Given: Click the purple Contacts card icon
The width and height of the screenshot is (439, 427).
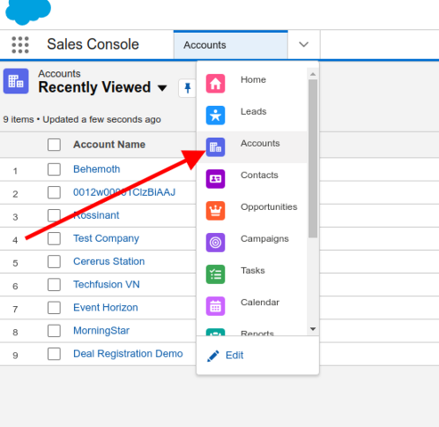Looking at the screenshot, I should 215,179.
